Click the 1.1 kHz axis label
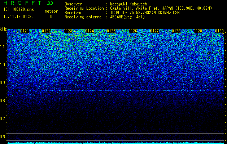 3,47
